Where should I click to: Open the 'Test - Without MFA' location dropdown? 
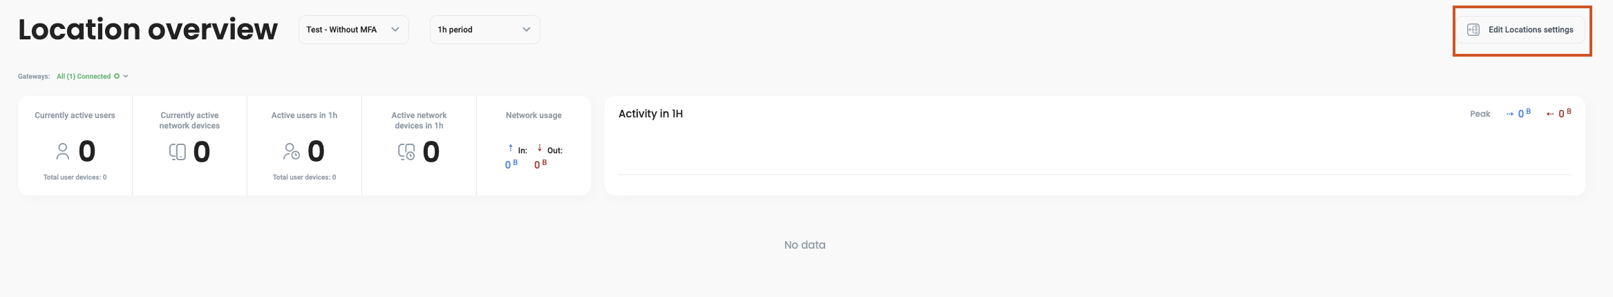(353, 30)
